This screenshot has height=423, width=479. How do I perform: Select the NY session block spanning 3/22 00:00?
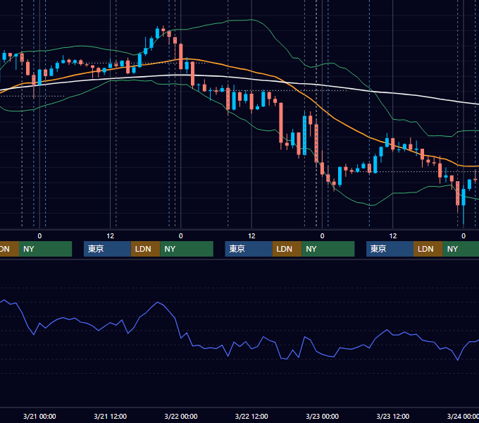pos(187,249)
